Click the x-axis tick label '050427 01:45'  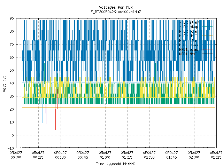pyautogui.click(x=171, y=155)
